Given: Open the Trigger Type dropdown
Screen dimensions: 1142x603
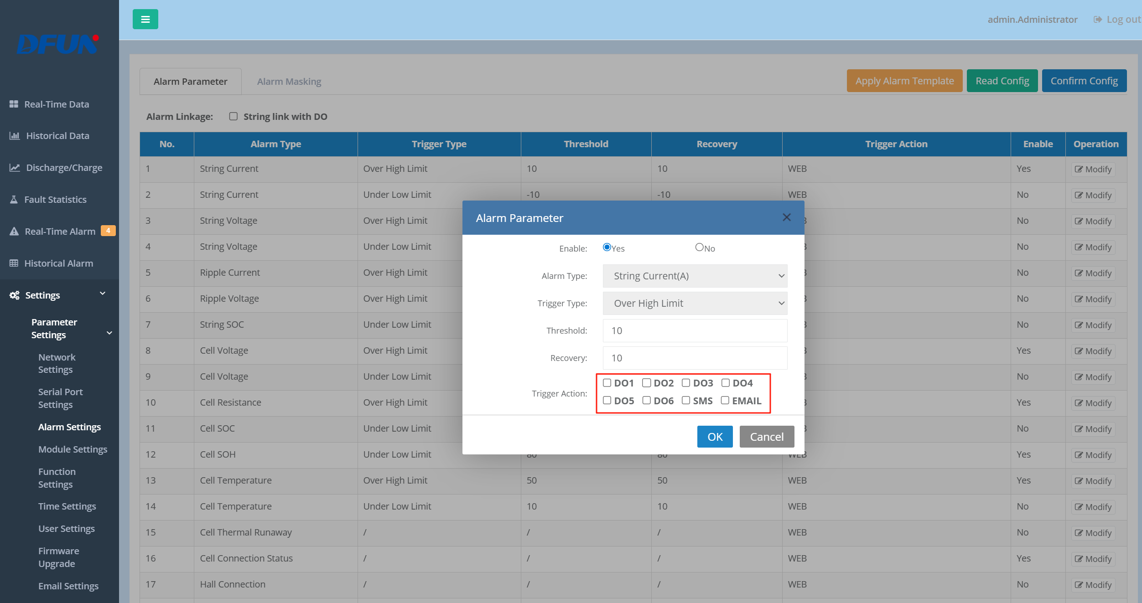Looking at the screenshot, I should (x=695, y=303).
